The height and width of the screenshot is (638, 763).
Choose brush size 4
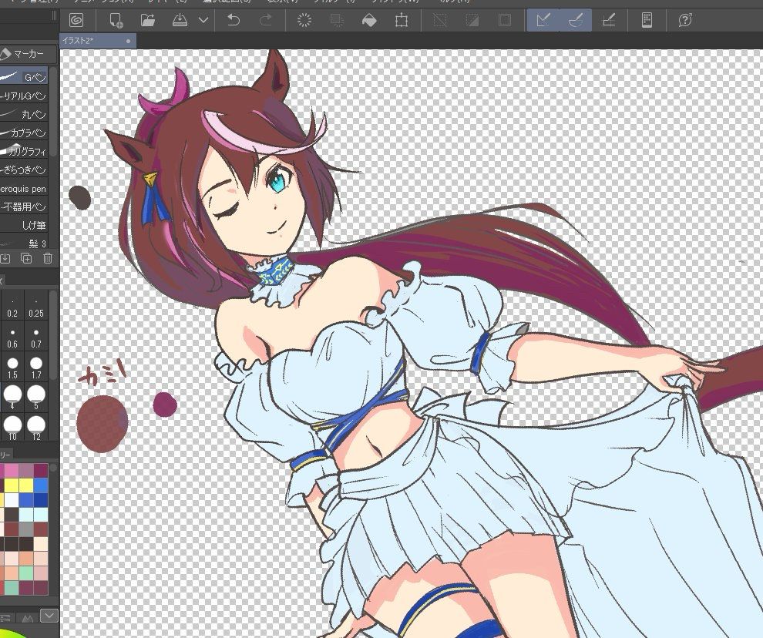[12, 398]
